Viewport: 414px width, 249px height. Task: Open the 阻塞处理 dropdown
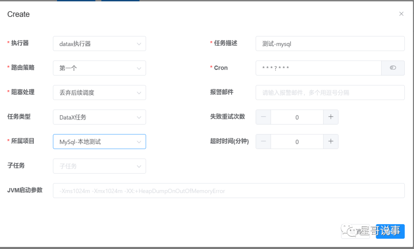pyautogui.click(x=99, y=93)
